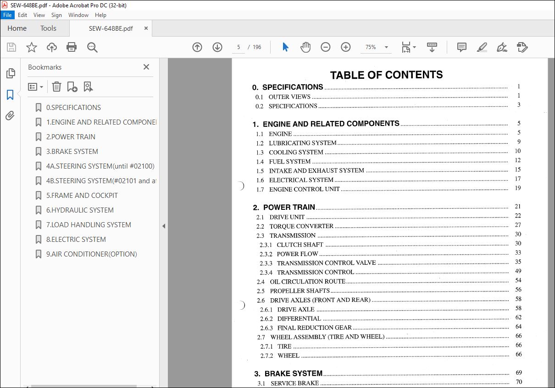The image size is (555, 388).
Task: Jump to 5.FRAME AND COCKPIT bookmark
Action: click(82, 196)
